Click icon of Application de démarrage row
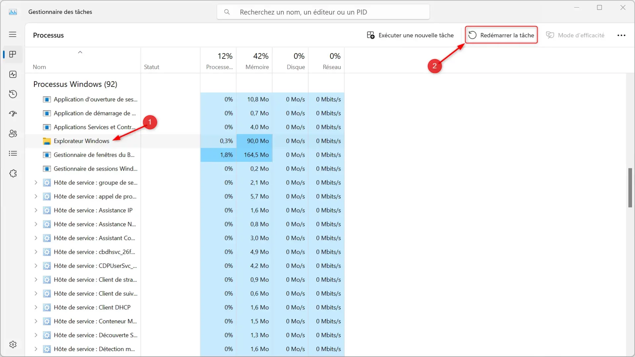Screen dimensions: 635x357 tap(47, 113)
